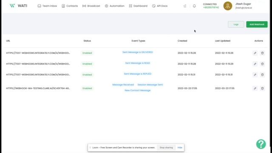Click Hide in Loom sharing bar
272x153 pixels.
click(x=180, y=147)
